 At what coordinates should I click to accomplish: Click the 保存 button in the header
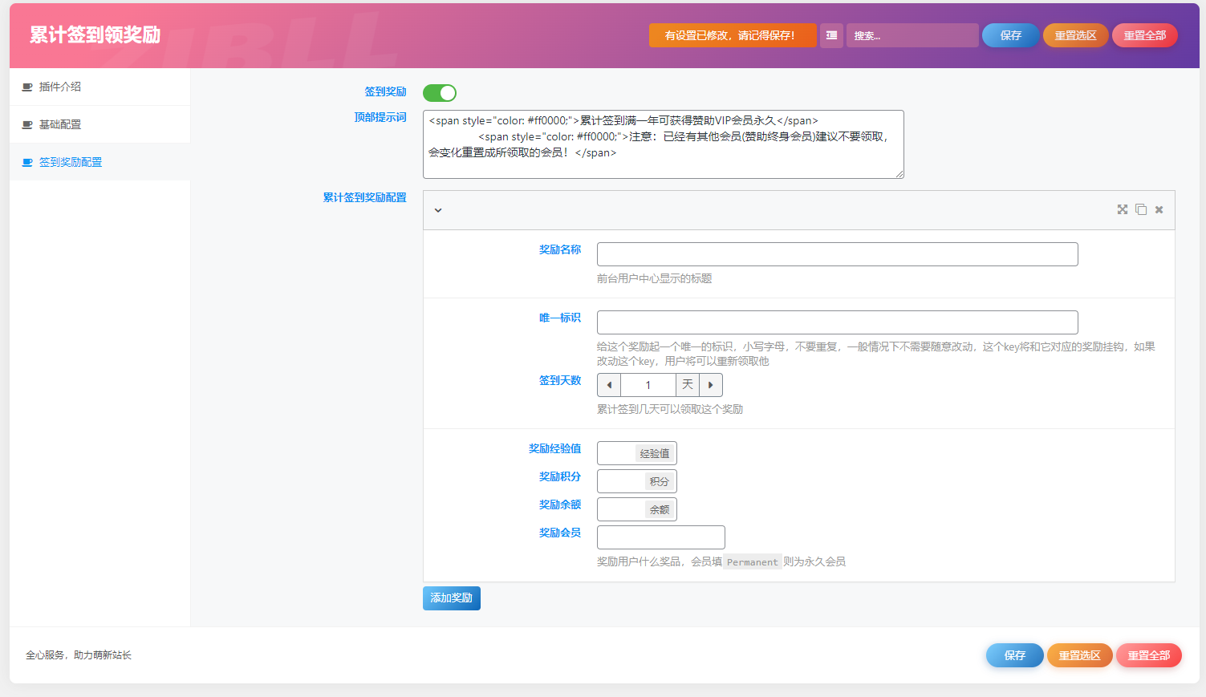pyautogui.click(x=1010, y=35)
